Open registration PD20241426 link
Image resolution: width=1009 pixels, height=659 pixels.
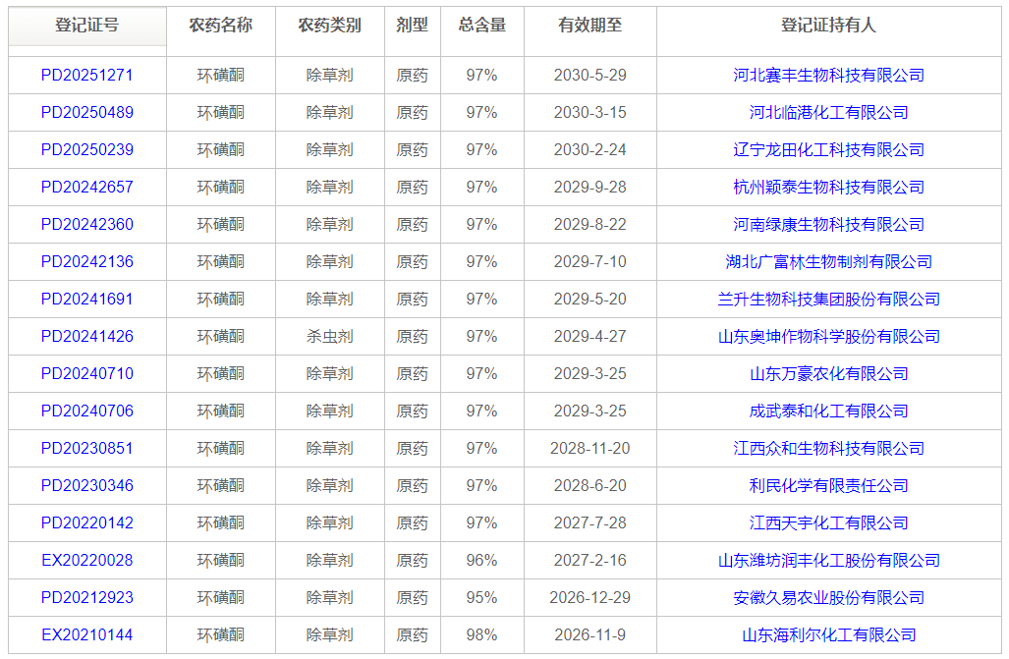pos(86,337)
